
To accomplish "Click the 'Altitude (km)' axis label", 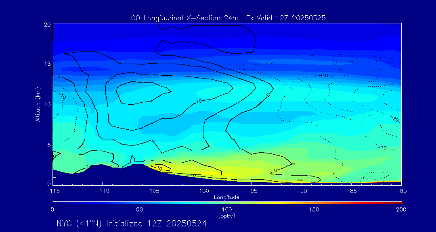I will coord(38,104).
